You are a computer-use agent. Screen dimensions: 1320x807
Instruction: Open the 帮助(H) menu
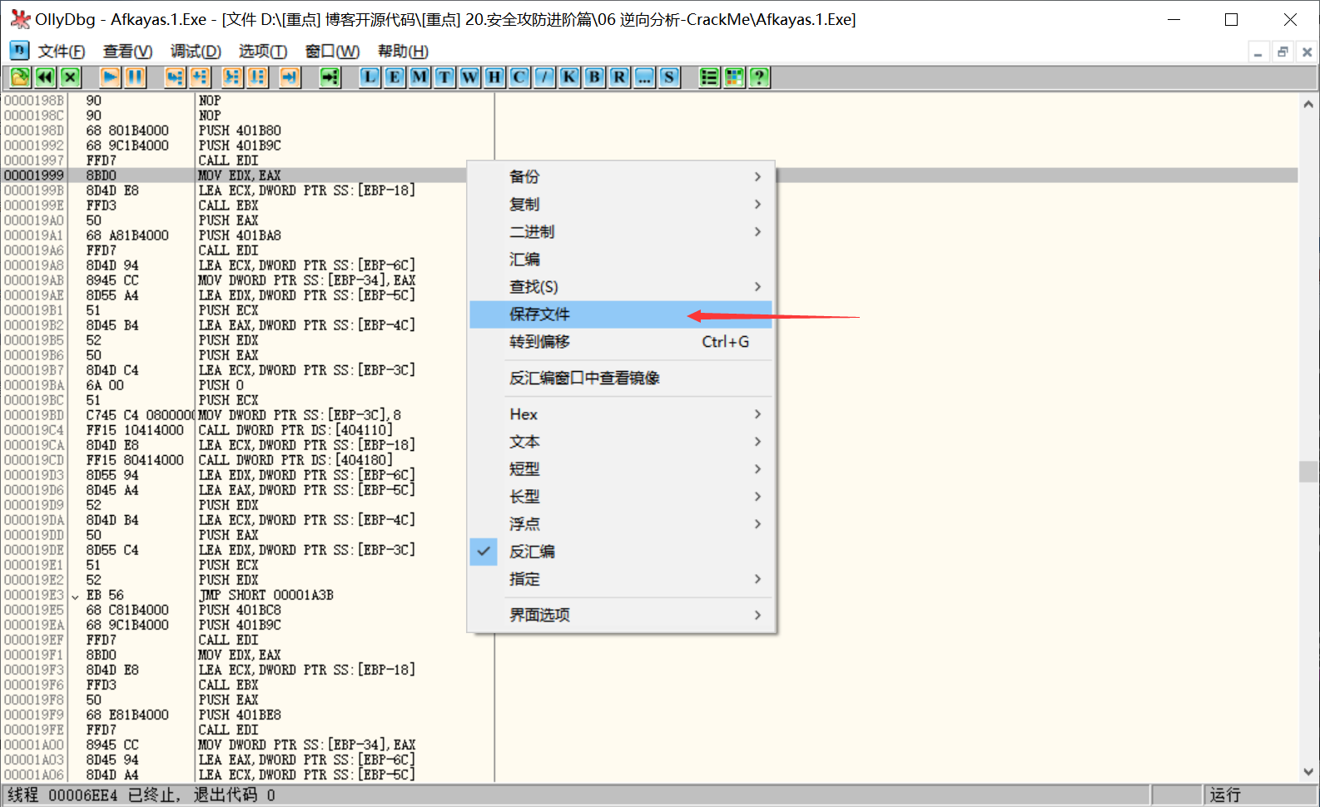403,51
